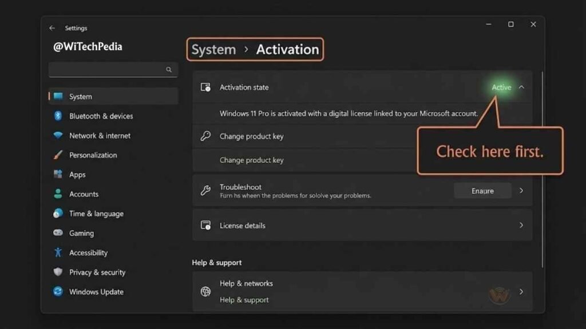
Task: Click the Activation state label
Action: (x=244, y=87)
